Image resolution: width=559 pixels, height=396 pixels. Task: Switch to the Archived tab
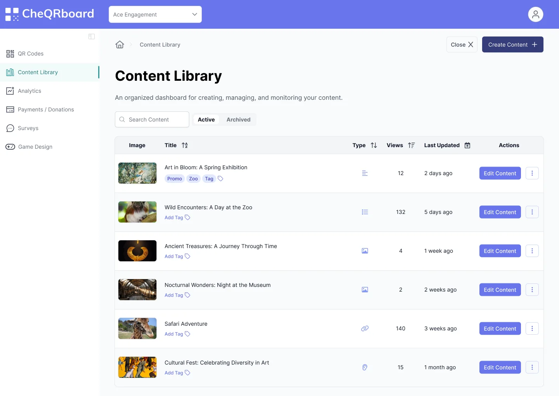tap(238, 120)
